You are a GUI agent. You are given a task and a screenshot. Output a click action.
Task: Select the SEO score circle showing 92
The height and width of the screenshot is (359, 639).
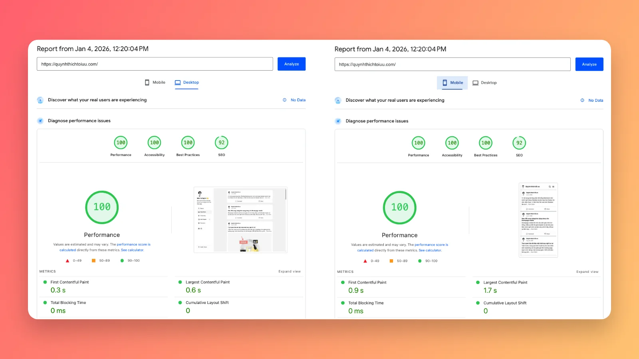click(221, 142)
